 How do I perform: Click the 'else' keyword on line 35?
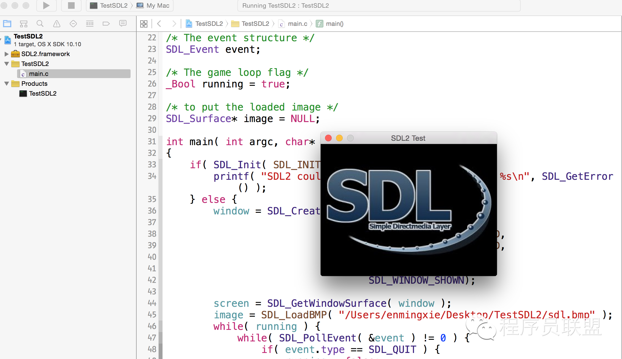213,200
